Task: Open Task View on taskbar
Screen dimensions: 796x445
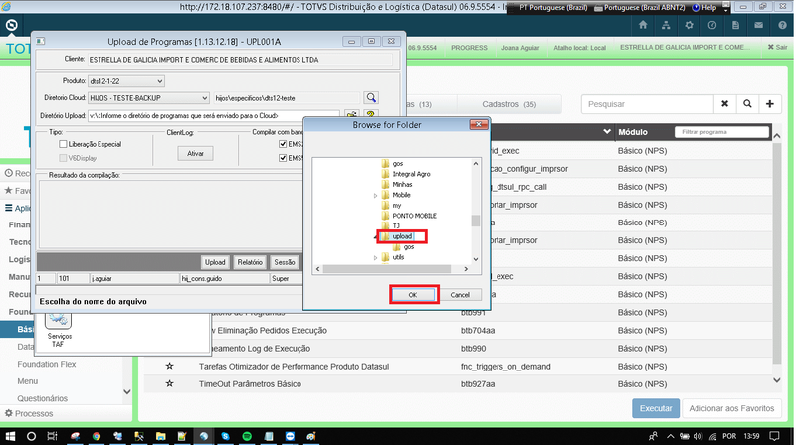Action: point(52,436)
